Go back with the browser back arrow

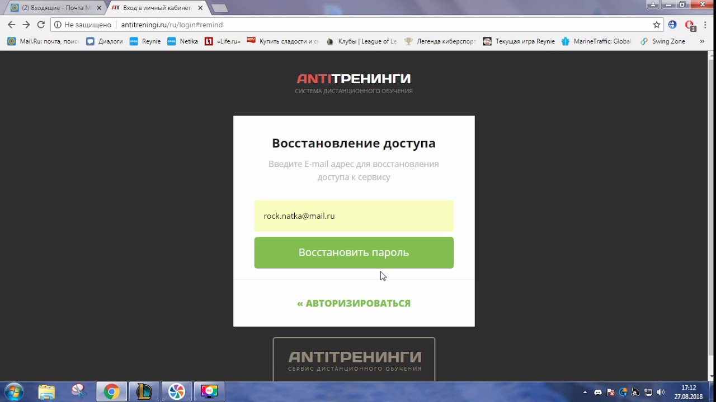[x=11, y=25]
